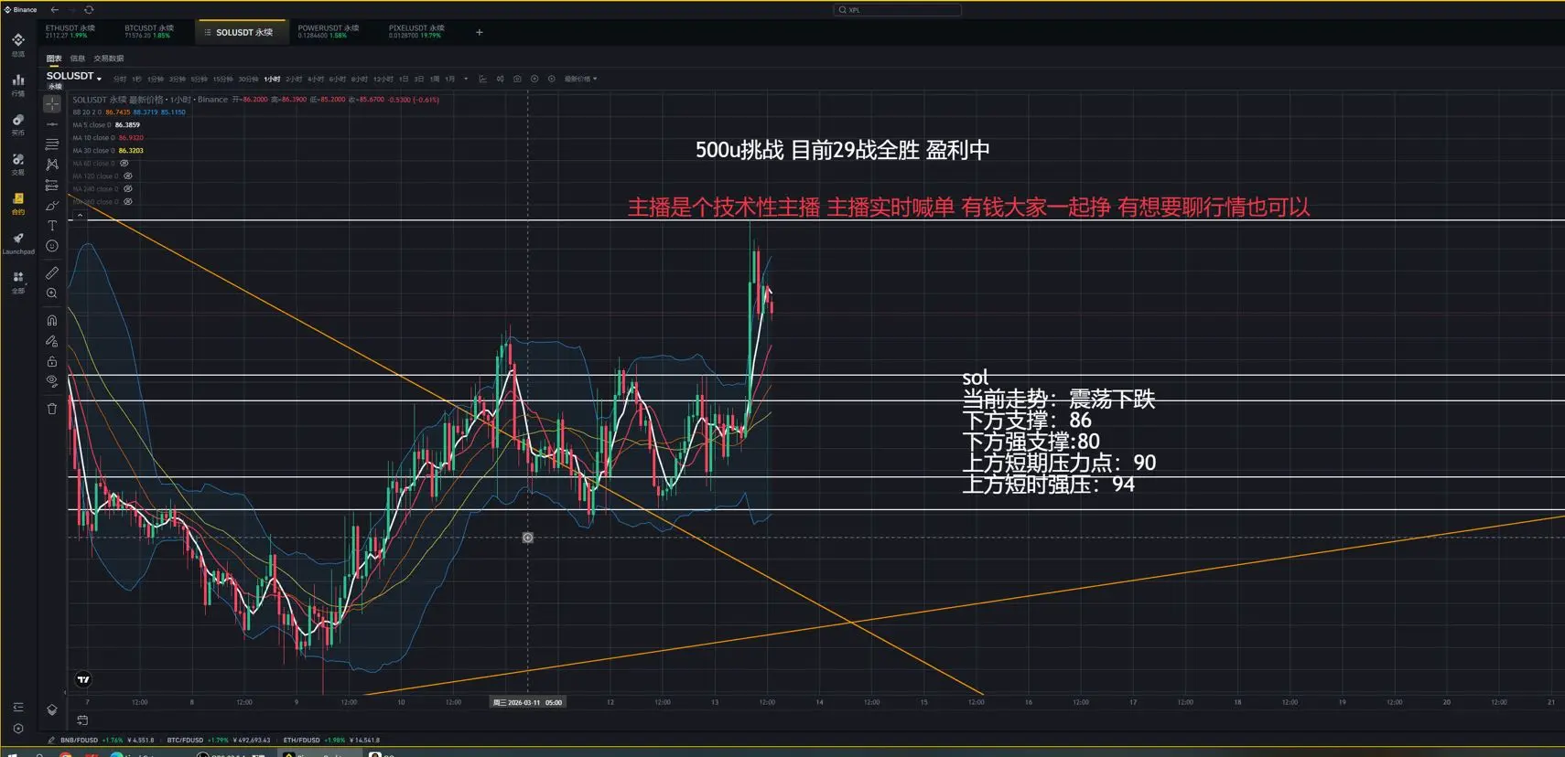
Task: Collapse the indicator legend with the up arrow
Action: point(80,216)
